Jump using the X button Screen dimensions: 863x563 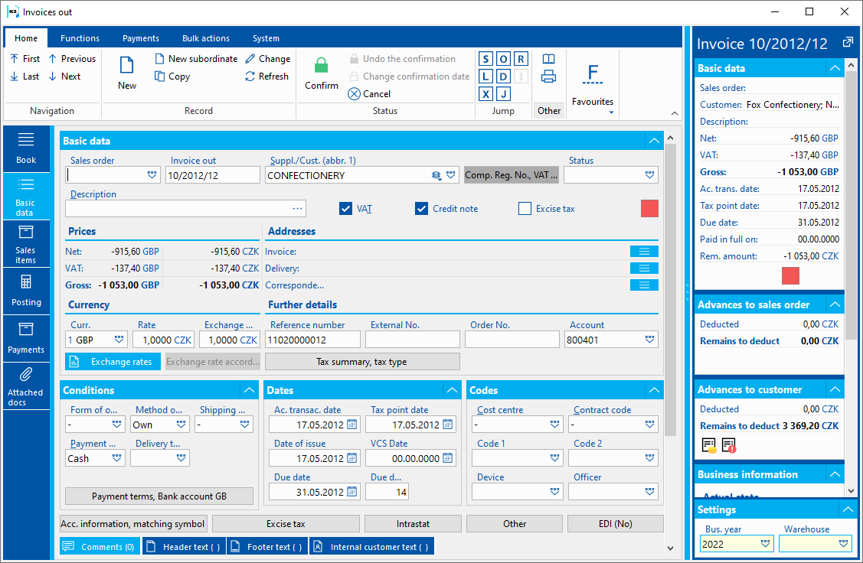[485, 94]
